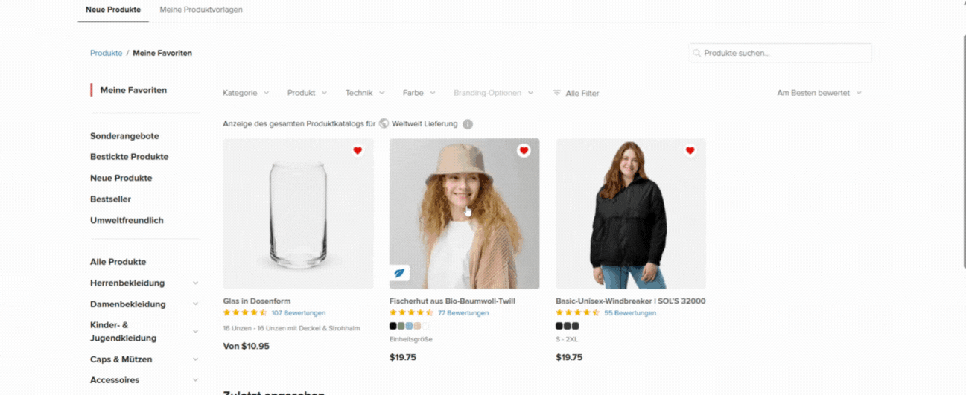
Task: Remove the Windbreaker from favorites via heart
Action: pos(690,151)
